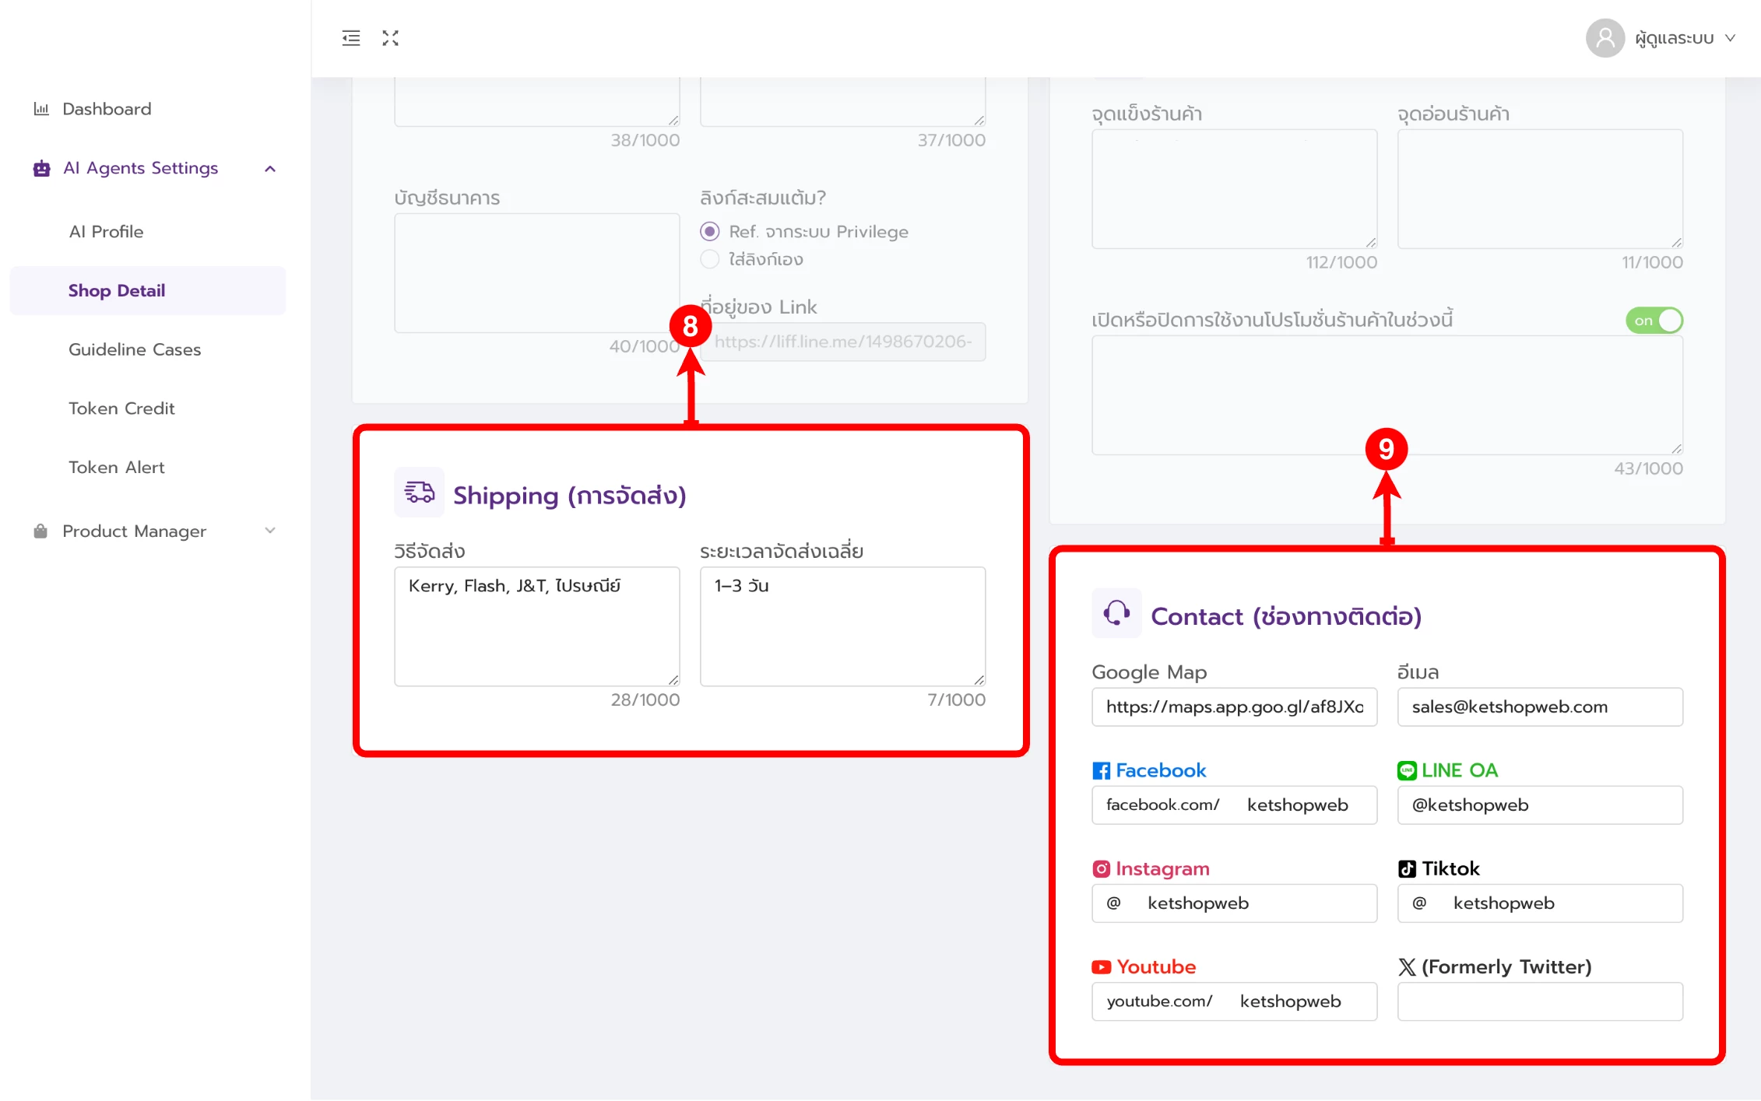This screenshot has height=1101, width=1761.
Task: Open Token Alert in sidebar
Action: click(117, 468)
